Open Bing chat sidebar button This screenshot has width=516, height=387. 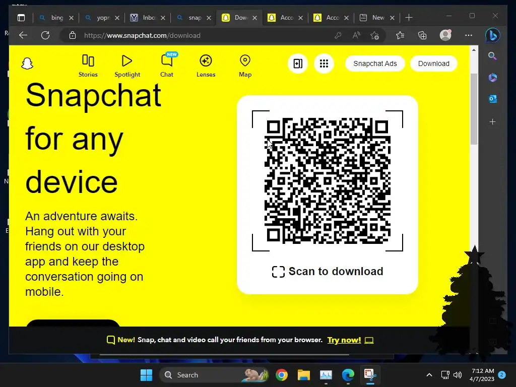click(493, 35)
